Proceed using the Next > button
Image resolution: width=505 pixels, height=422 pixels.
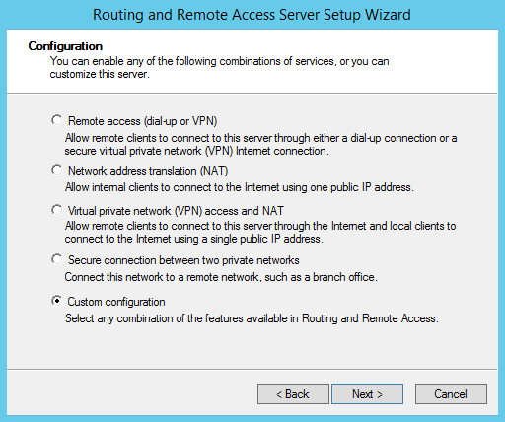tap(367, 393)
